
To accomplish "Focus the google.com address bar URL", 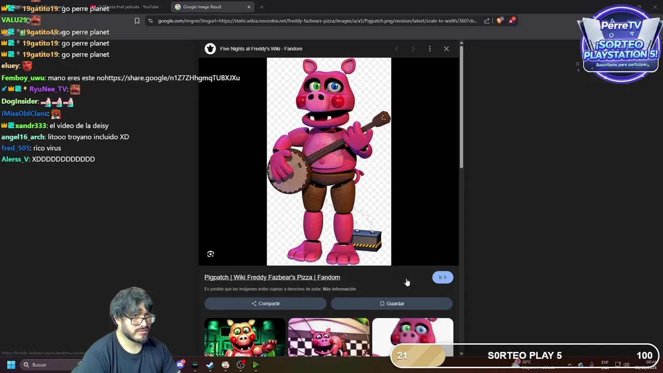I will pyautogui.click(x=318, y=21).
